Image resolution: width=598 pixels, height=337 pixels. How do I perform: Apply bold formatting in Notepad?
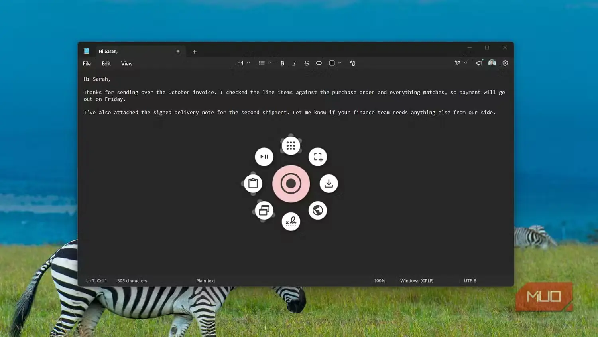pyautogui.click(x=282, y=63)
